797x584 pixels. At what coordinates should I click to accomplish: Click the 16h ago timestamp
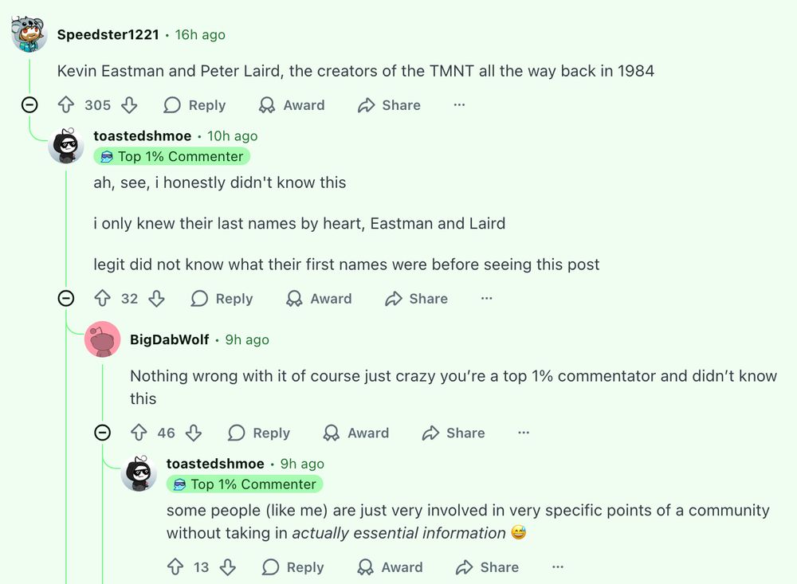(200, 34)
